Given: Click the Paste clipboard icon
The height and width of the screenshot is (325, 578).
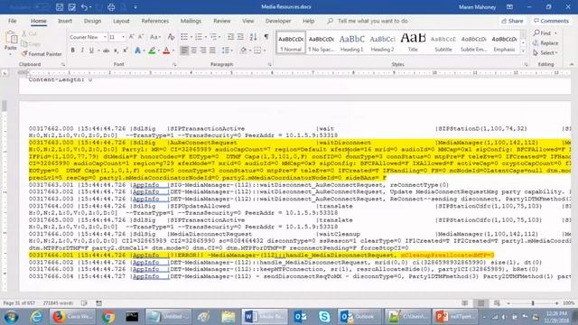Looking at the screenshot, I should (x=11, y=37).
